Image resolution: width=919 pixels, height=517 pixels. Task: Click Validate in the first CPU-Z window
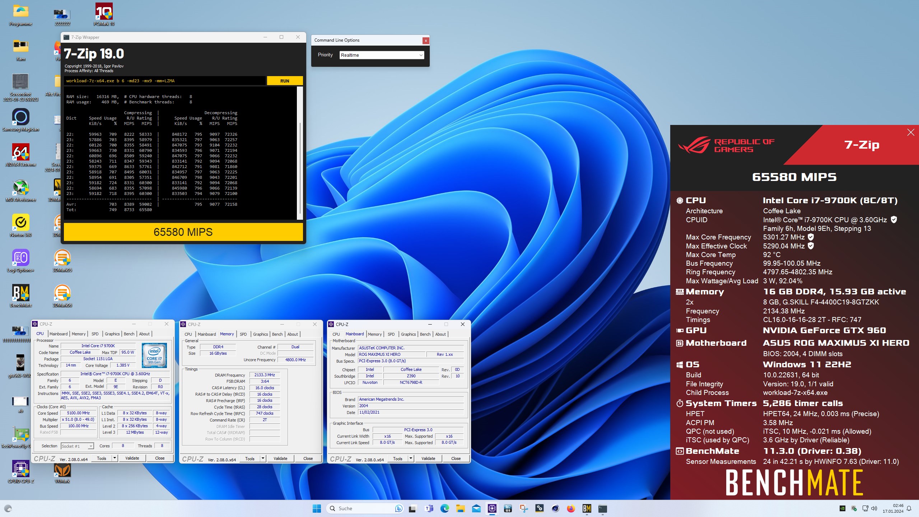[x=132, y=458]
